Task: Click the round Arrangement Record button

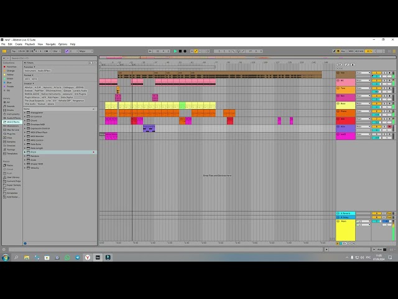Action: coord(185,51)
